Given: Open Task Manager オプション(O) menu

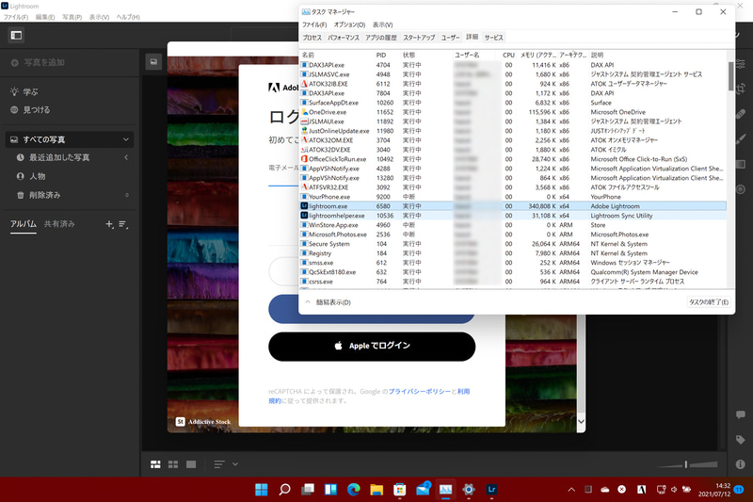Looking at the screenshot, I should tap(349, 25).
